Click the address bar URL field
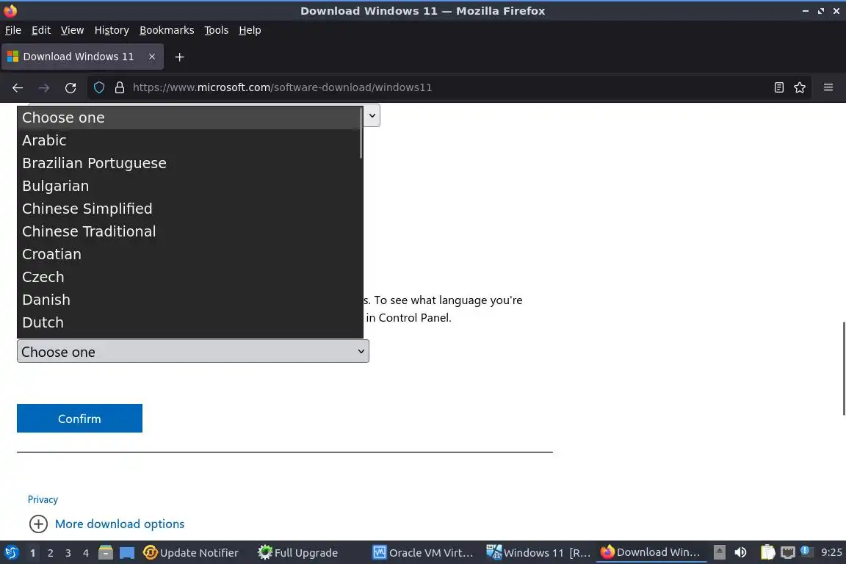 pyautogui.click(x=448, y=87)
